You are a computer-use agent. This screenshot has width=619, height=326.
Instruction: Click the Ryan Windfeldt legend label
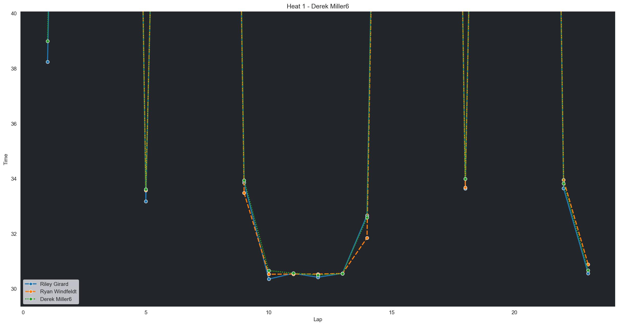[58, 292]
